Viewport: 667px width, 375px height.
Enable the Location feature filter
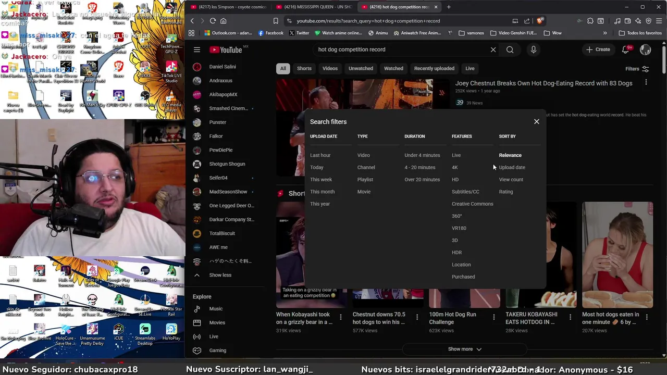pyautogui.click(x=461, y=265)
